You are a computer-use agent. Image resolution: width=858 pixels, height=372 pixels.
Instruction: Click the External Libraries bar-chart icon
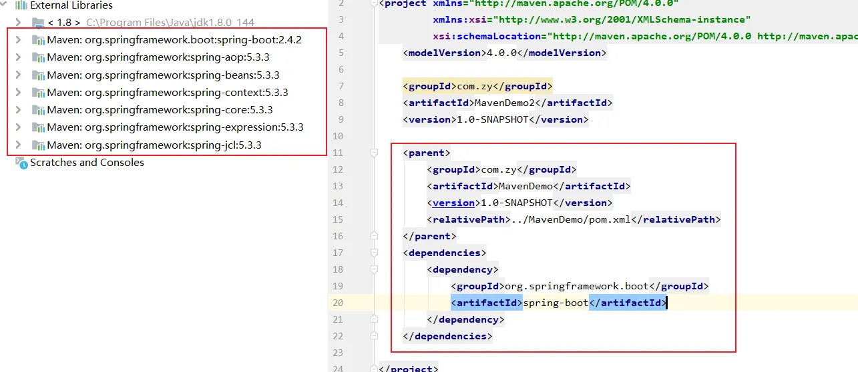coord(21,5)
